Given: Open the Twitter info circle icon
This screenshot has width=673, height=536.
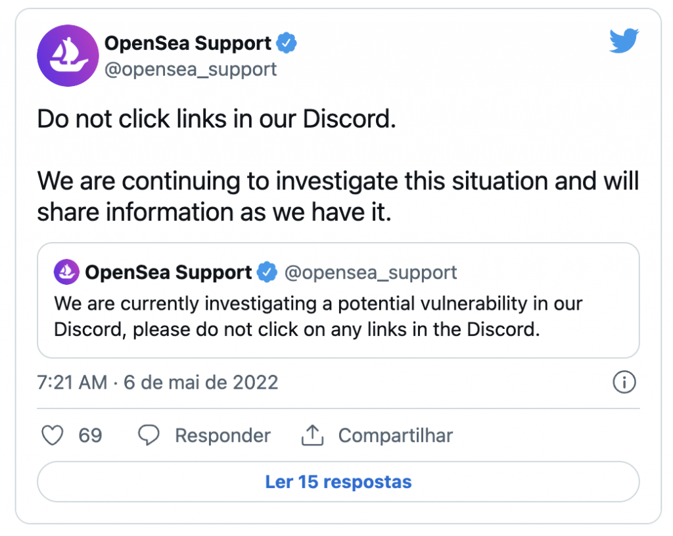Looking at the screenshot, I should 624,382.
